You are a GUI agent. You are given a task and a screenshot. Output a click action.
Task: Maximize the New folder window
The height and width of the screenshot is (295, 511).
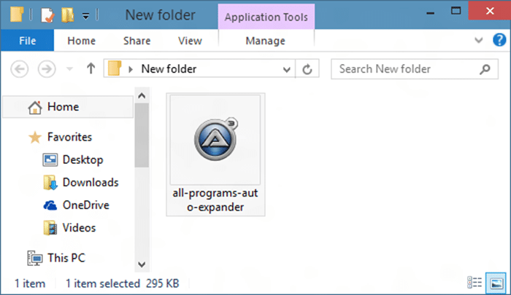[x=456, y=11]
